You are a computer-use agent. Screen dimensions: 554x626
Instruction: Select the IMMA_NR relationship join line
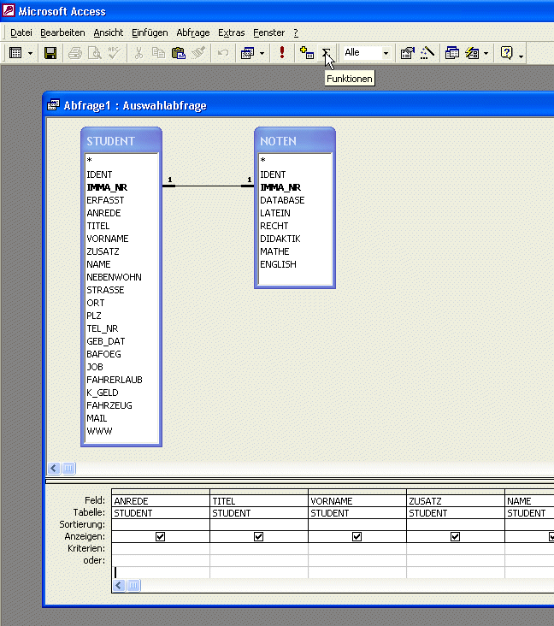pyautogui.click(x=208, y=186)
